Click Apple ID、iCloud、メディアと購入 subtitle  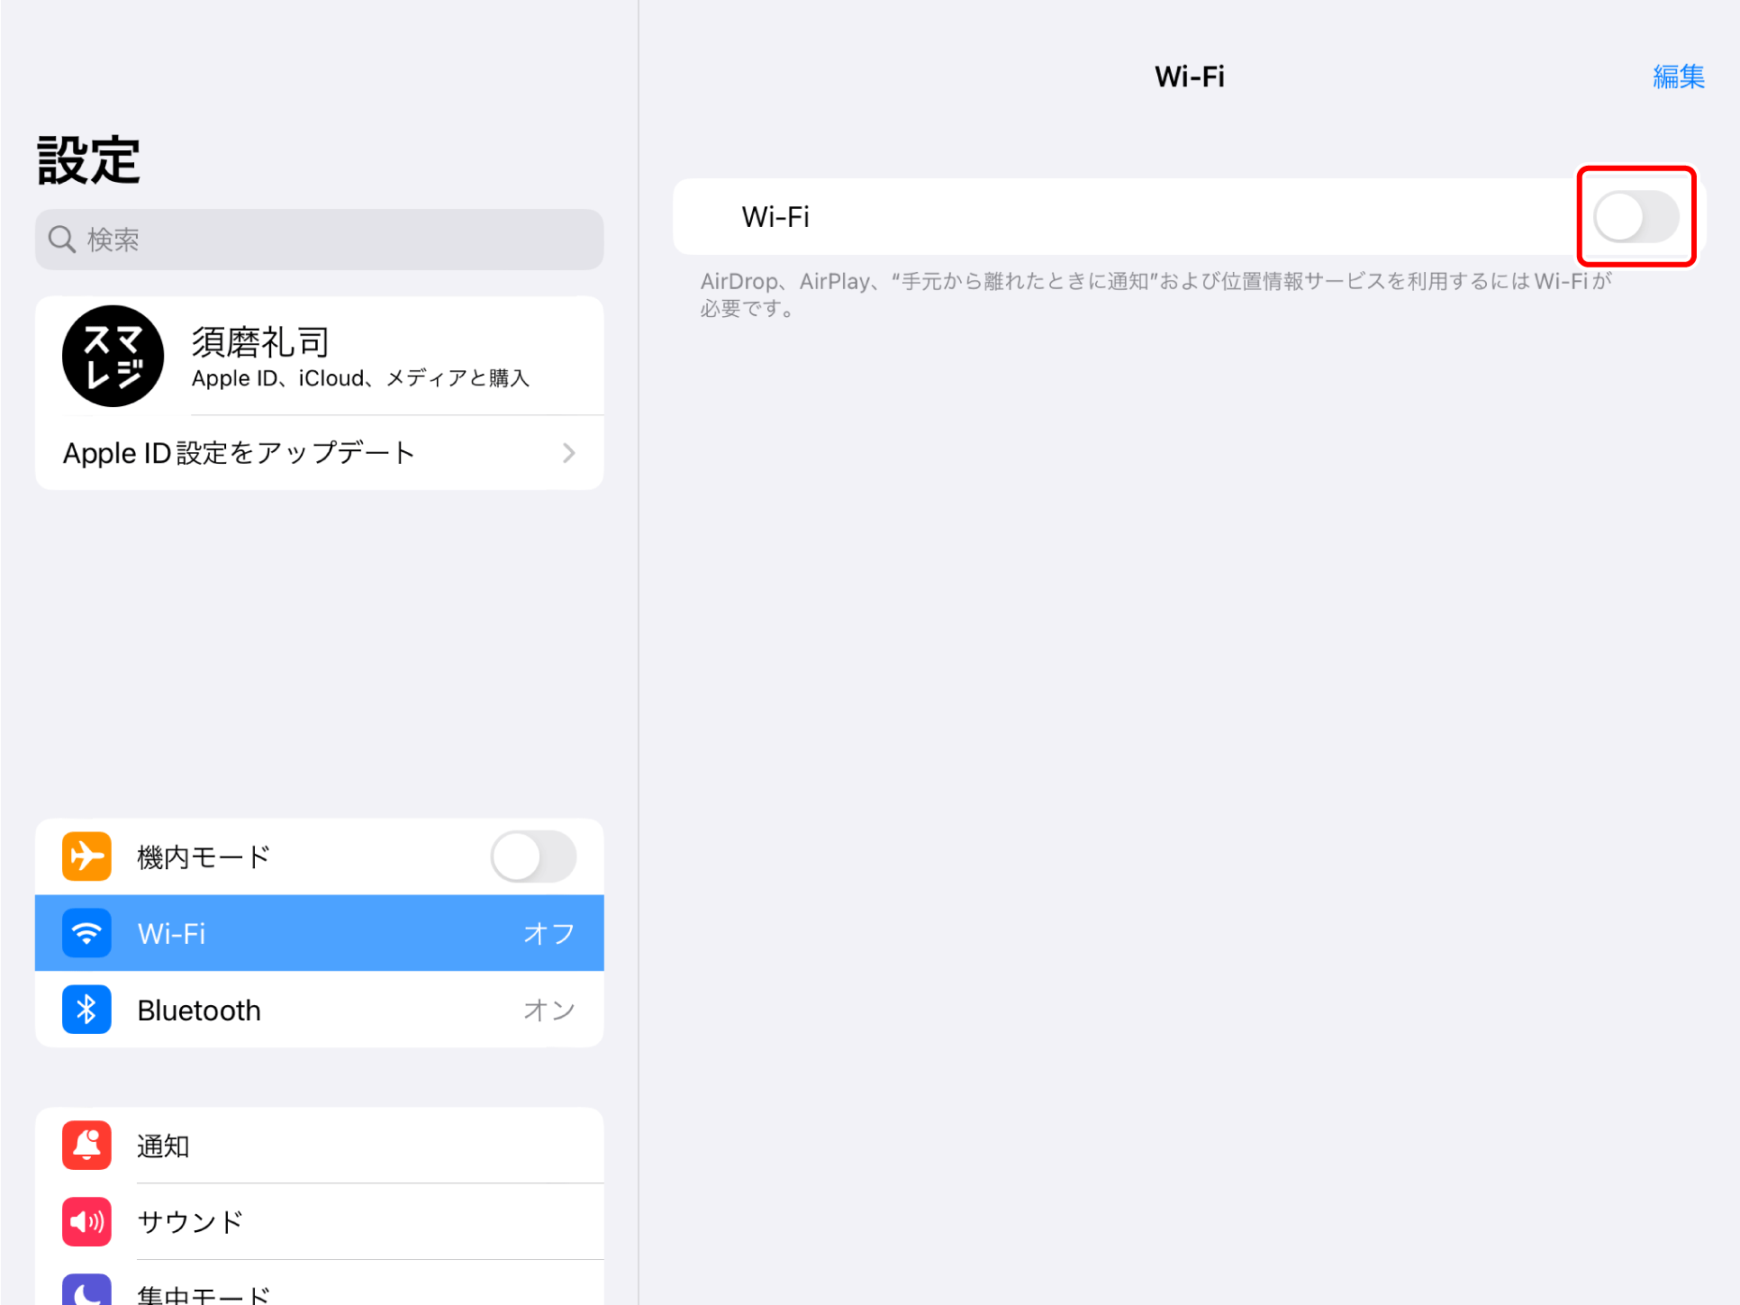[360, 378]
